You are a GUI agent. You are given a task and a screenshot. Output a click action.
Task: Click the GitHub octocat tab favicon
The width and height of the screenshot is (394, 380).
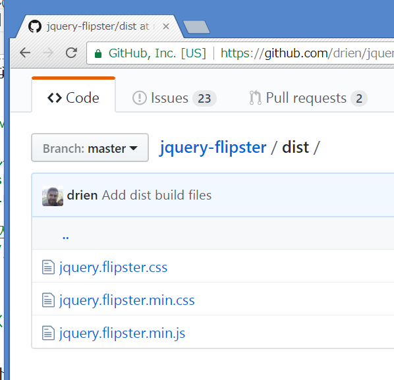tap(35, 26)
